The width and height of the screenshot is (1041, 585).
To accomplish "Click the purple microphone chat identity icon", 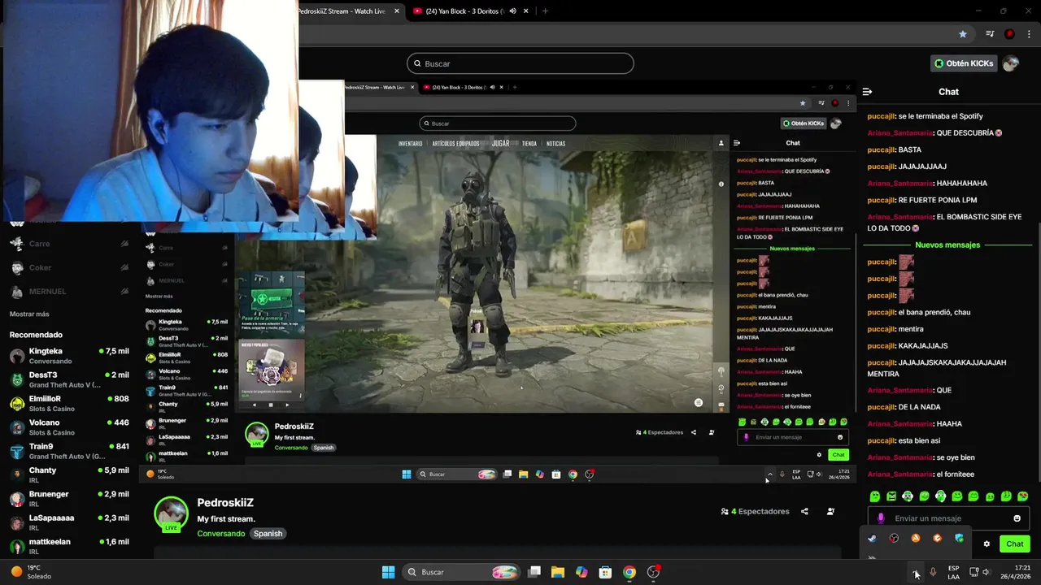I will click(881, 518).
